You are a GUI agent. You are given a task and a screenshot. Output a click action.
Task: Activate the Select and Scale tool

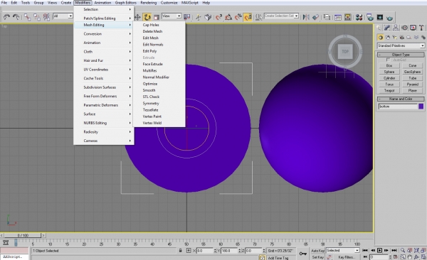(157, 17)
